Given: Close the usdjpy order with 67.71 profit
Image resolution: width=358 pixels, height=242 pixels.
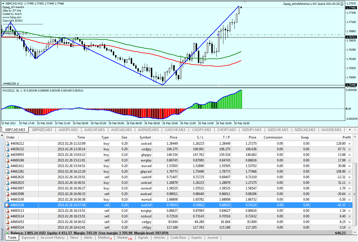Looking at the screenshot, I should point(349,149).
